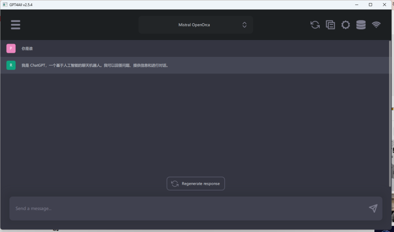The width and height of the screenshot is (394, 232).
Task: Maximize the GPT4All window
Action: pos(370,5)
